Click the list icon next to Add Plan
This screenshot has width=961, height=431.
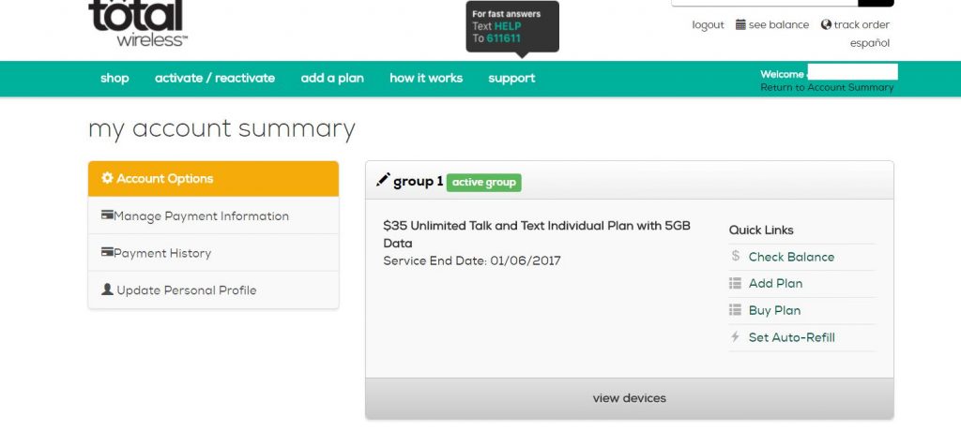(735, 284)
